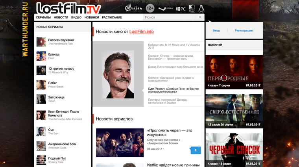299x167 pixels.
Task: Open news Постеры: пропавший Декард
Action: pyautogui.click(x=168, y=101)
